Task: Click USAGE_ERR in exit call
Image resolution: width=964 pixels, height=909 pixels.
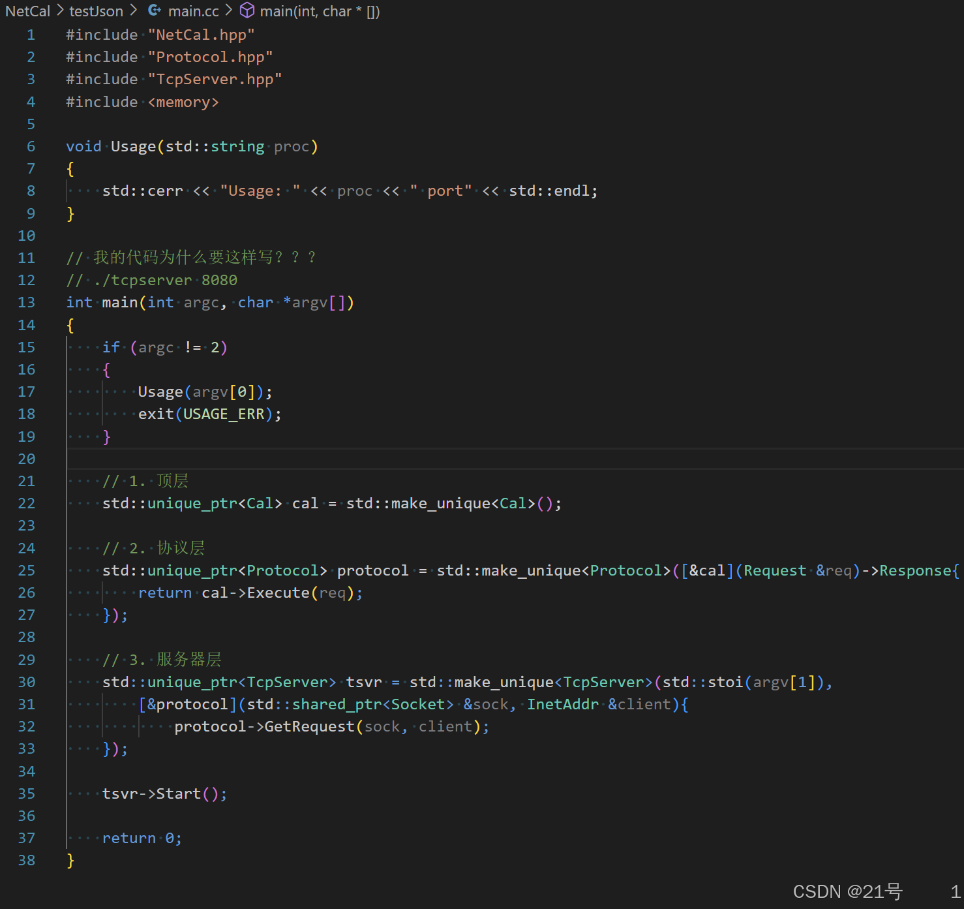Action: [224, 414]
